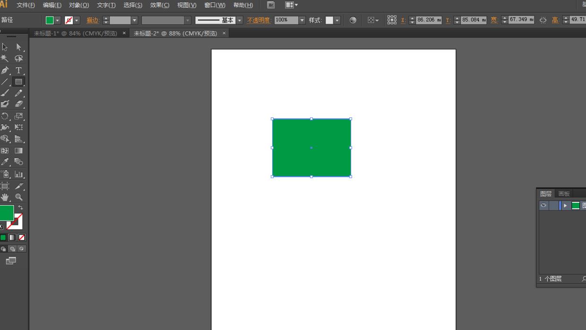This screenshot has height=330, width=586.
Task: Select the Rotate tool
Action: 5,116
